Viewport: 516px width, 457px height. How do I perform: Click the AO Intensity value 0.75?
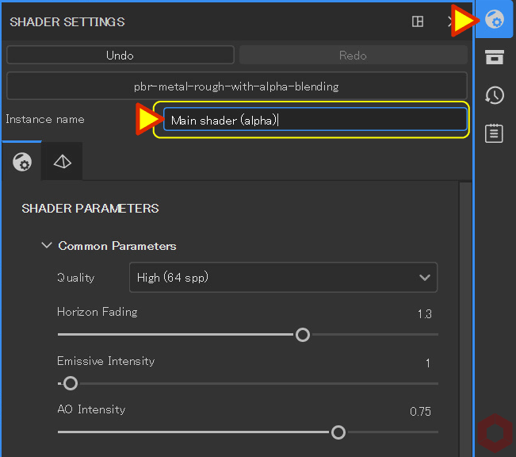coord(420,411)
